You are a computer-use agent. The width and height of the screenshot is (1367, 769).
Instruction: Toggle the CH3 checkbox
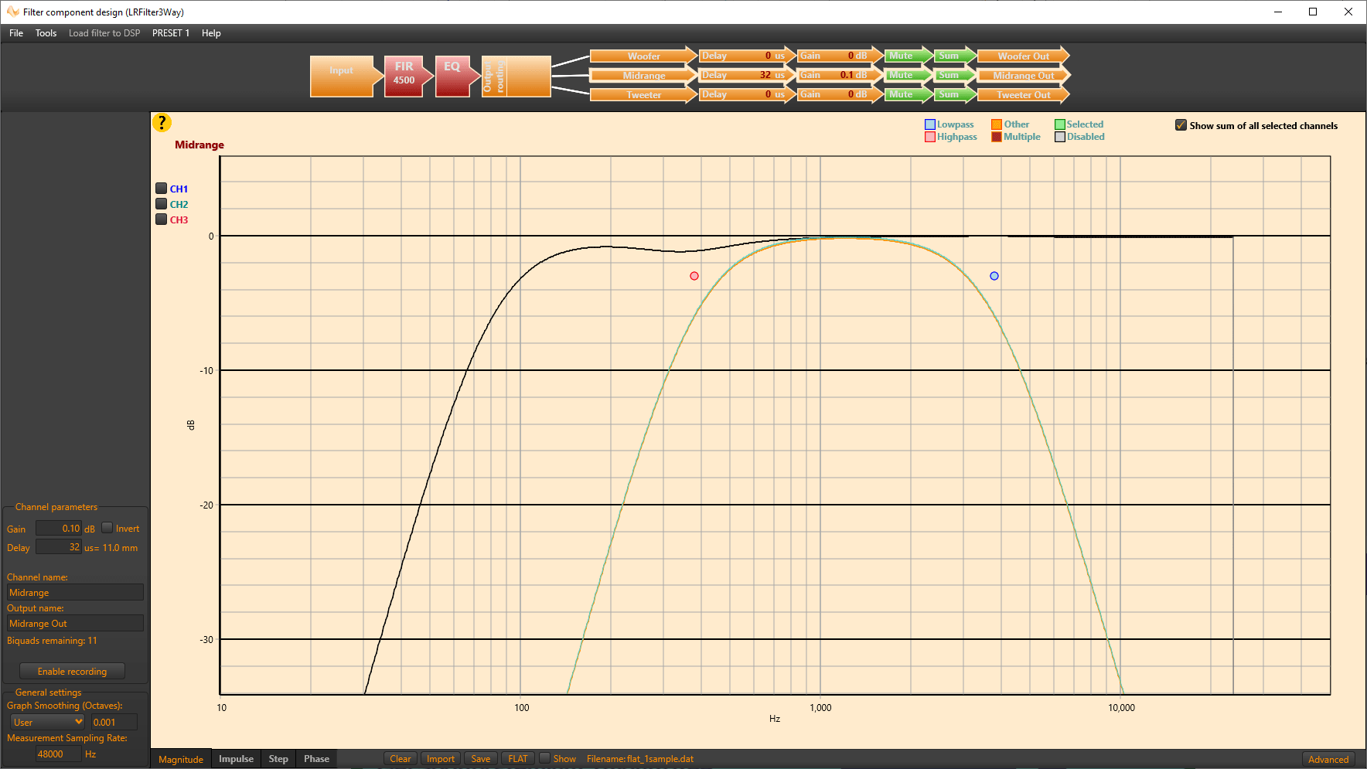click(162, 219)
